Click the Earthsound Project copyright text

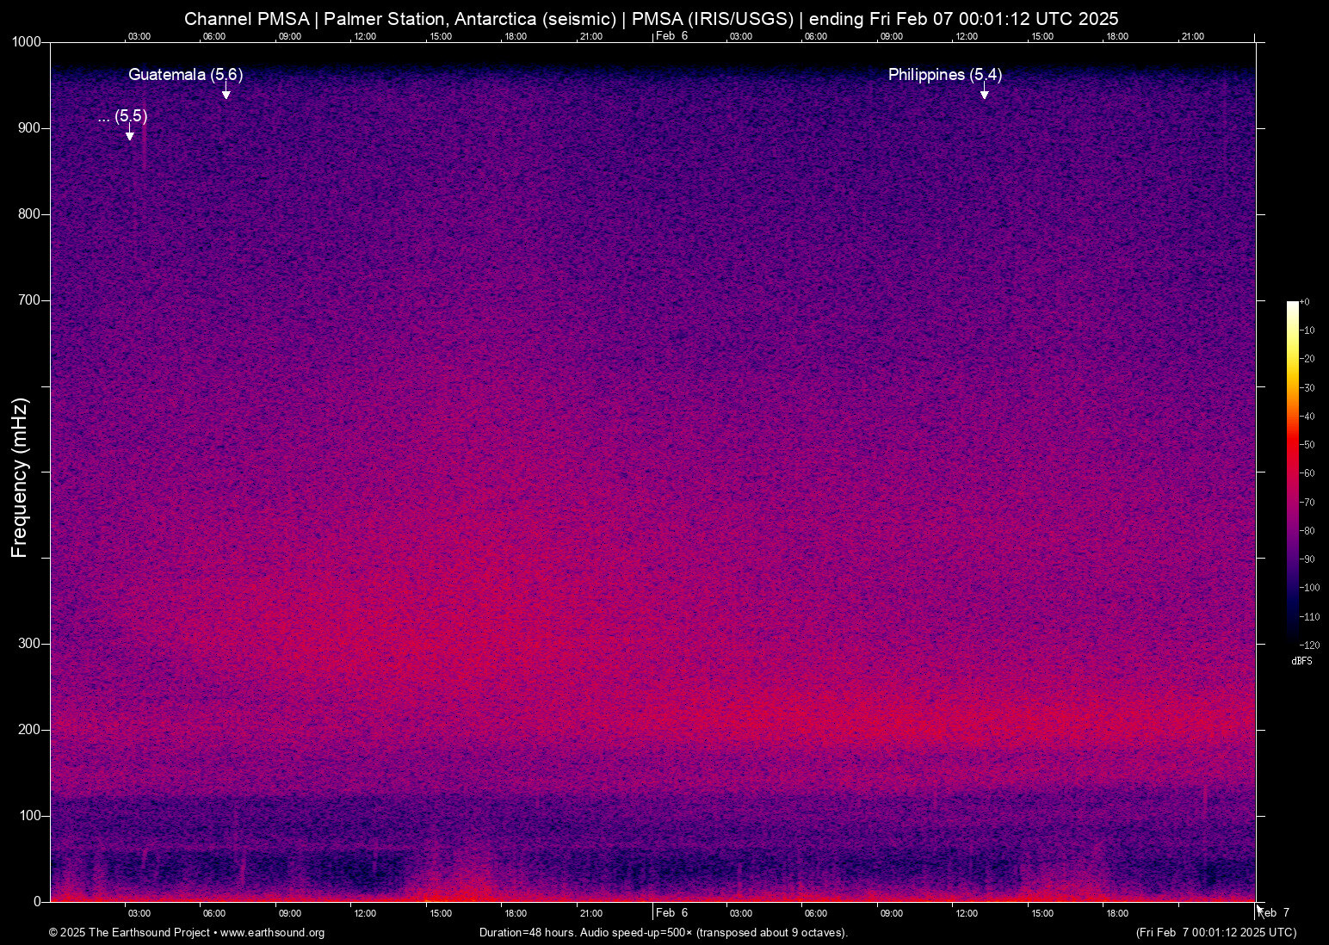(129, 932)
